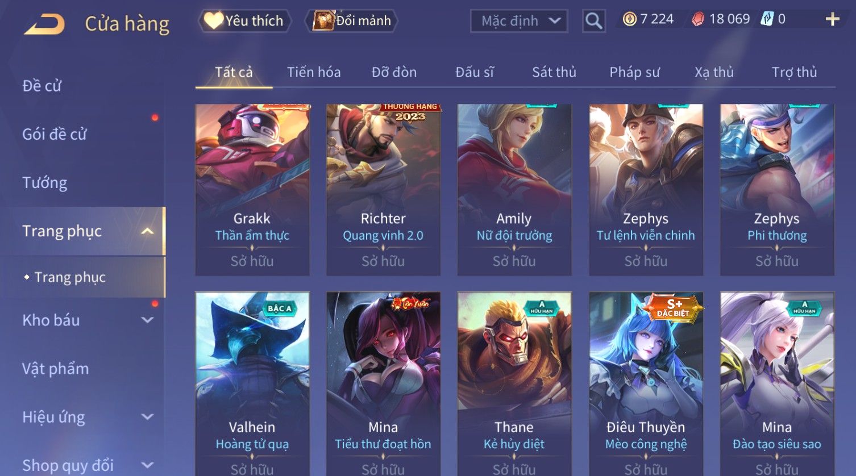Select the Tiến hóa tab
The image size is (856, 476).
(314, 72)
